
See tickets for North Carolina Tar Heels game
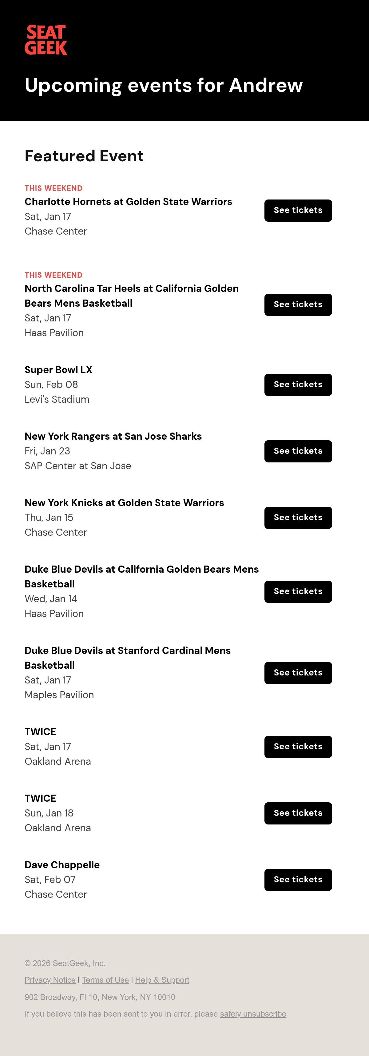[298, 304]
